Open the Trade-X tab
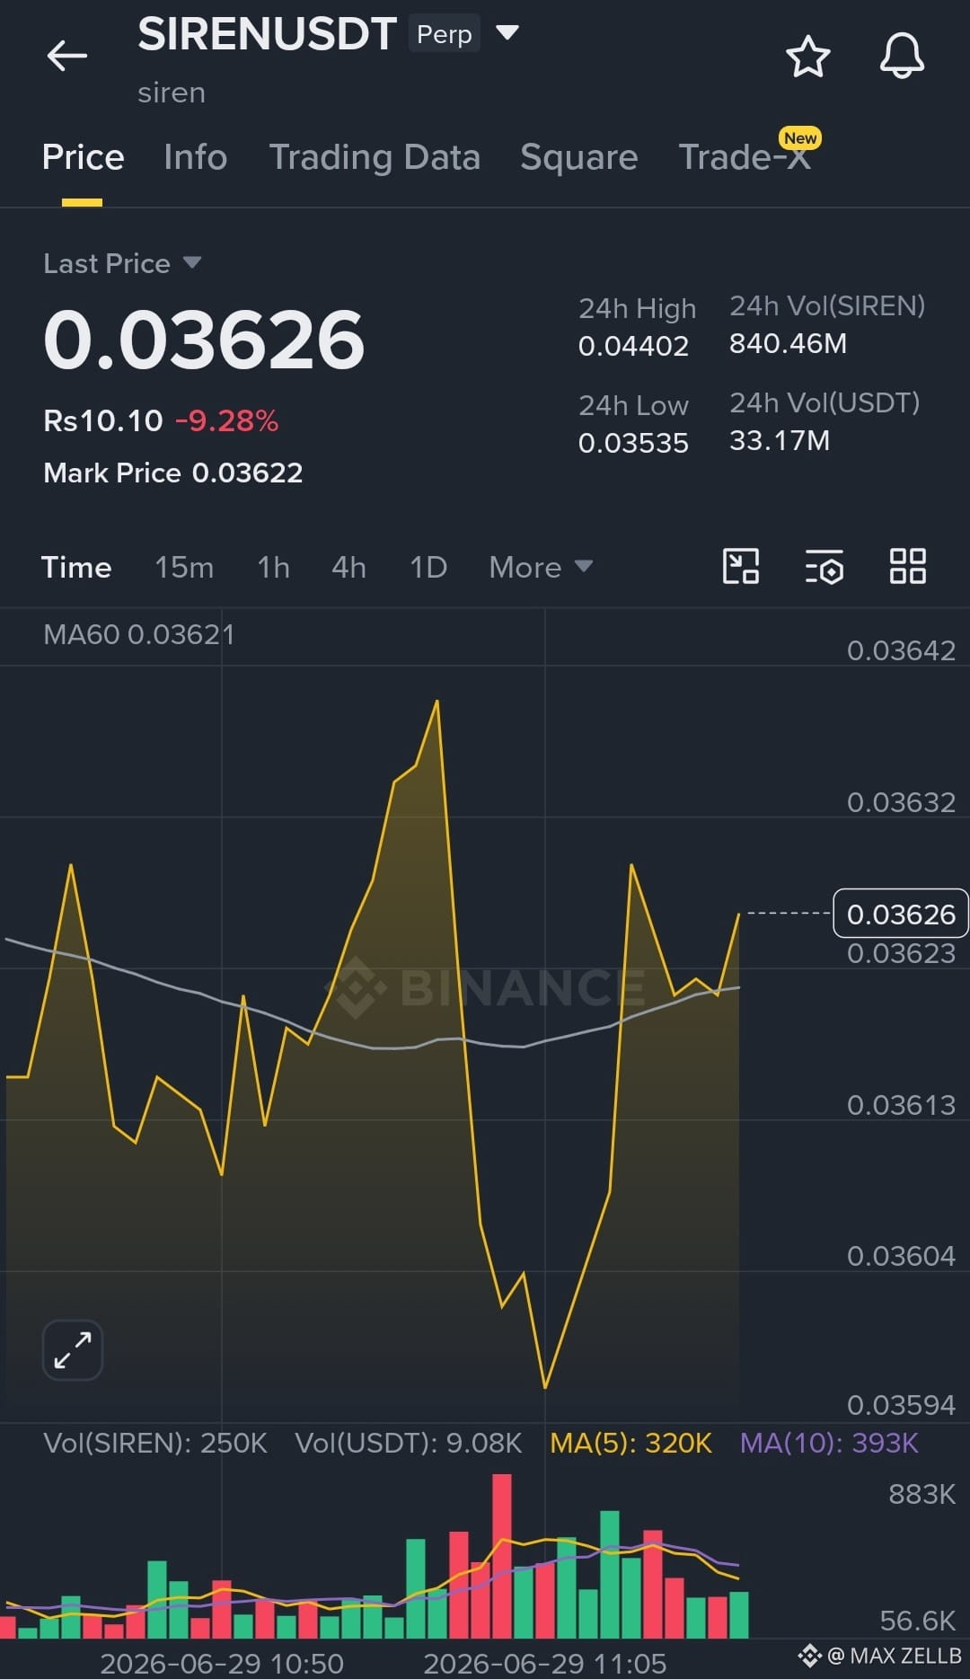Image resolution: width=970 pixels, height=1679 pixels. [745, 157]
